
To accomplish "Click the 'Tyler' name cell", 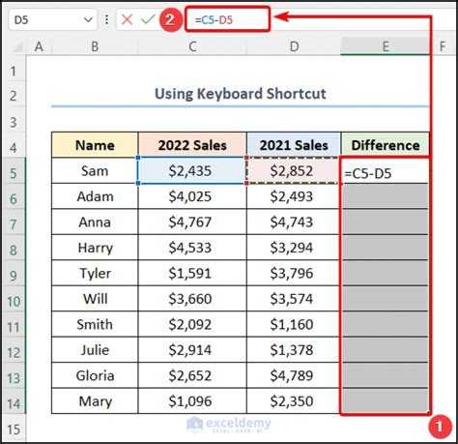I will tap(95, 273).
